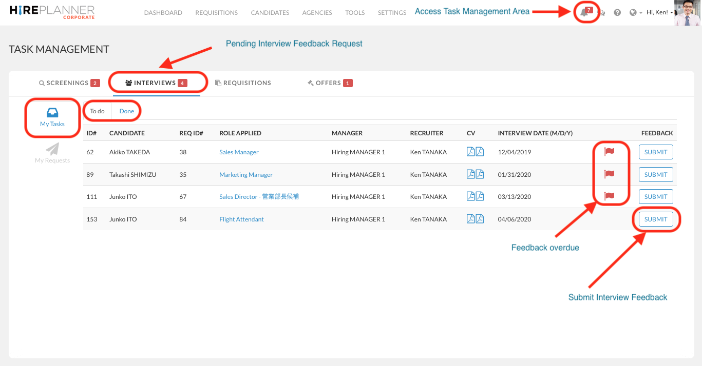Open the Screenings tab
Image resolution: width=702 pixels, height=366 pixels.
[68, 83]
